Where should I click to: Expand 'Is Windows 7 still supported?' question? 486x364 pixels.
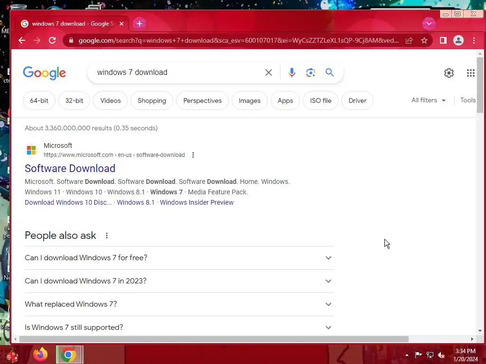(179, 327)
